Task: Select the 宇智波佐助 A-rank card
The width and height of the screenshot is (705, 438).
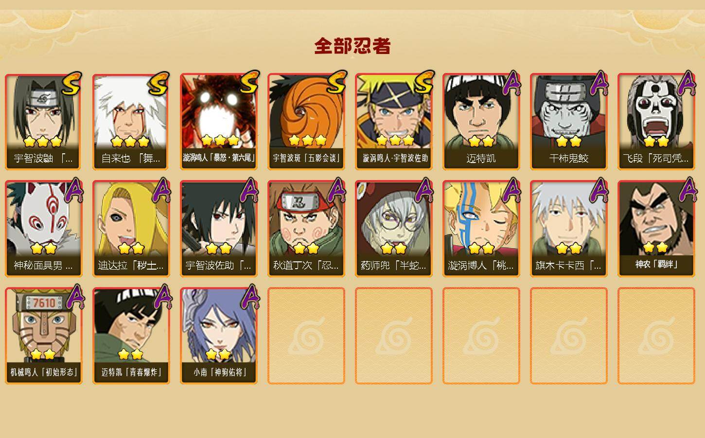Action: point(218,229)
